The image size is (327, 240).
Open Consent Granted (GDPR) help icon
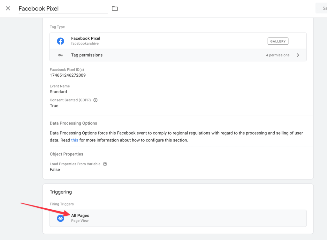(95, 100)
